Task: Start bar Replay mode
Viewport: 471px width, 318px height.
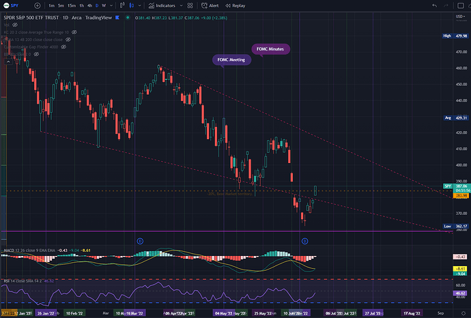Action: click(x=235, y=5)
